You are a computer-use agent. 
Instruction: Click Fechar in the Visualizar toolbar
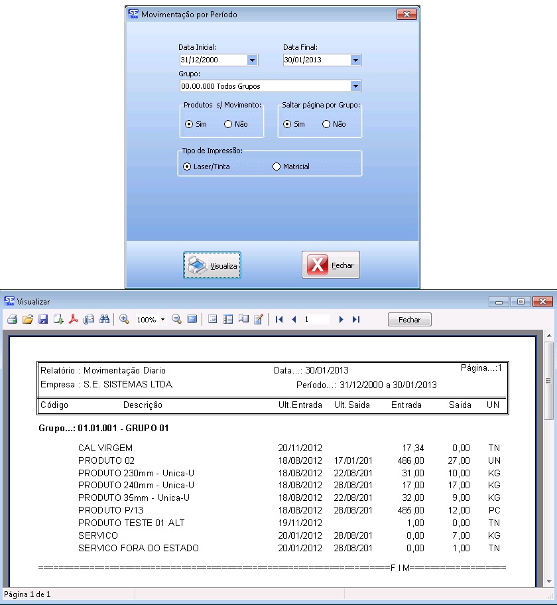pyautogui.click(x=409, y=320)
